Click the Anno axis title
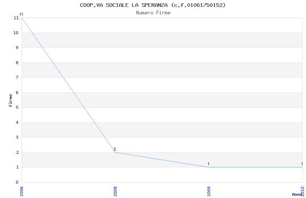This screenshot has height=198, width=306. (297, 194)
